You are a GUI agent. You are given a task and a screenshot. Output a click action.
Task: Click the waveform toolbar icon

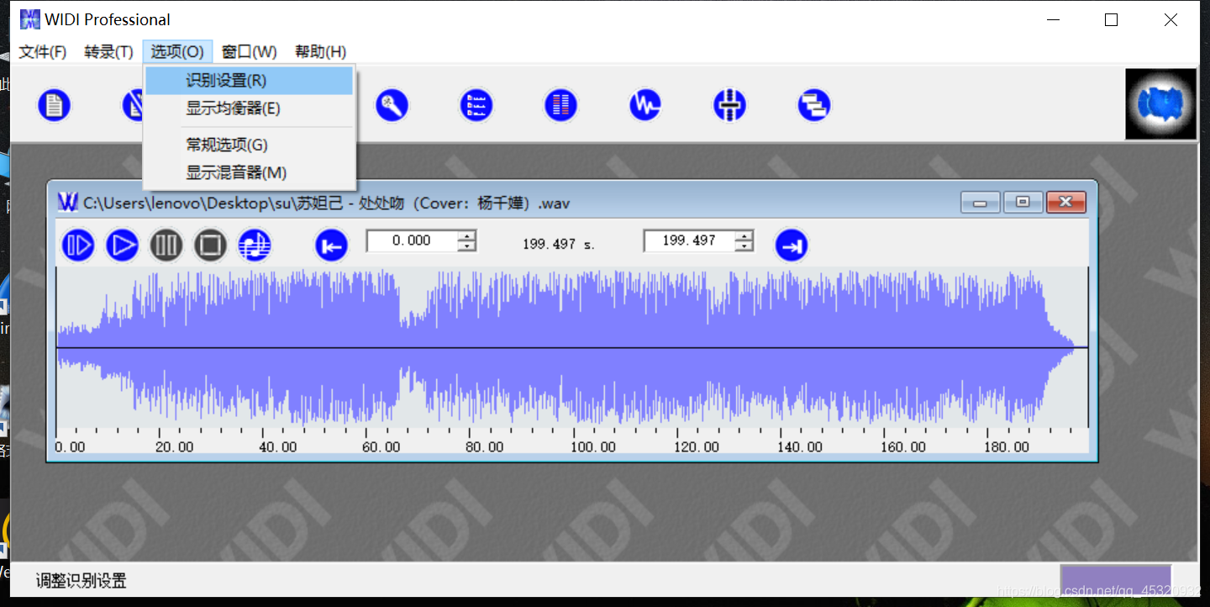(x=644, y=105)
